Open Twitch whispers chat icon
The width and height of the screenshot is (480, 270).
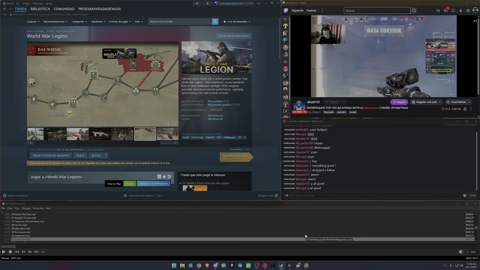click(453, 10)
